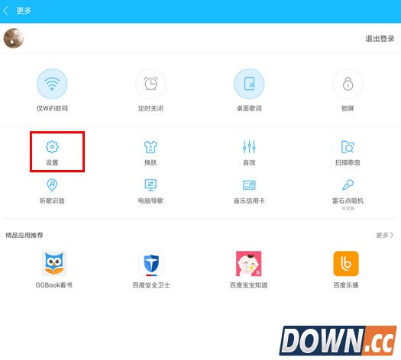Open the 百度乐播 orange app icon
Viewport: 401px width, 360px height.
click(x=346, y=263)
